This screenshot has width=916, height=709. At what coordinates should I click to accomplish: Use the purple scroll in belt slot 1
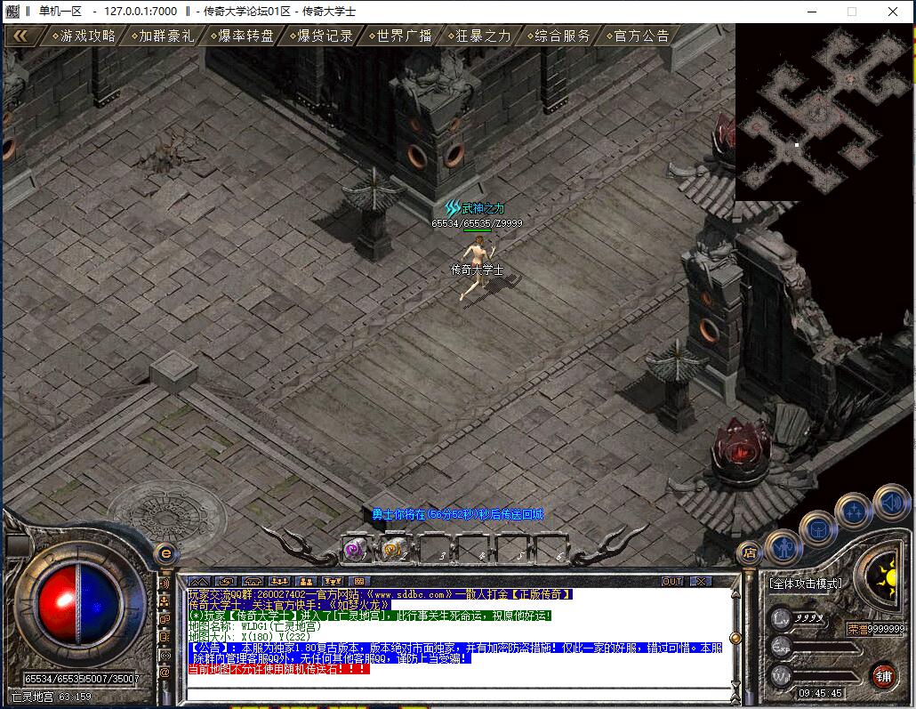click(x=357, y=549)
